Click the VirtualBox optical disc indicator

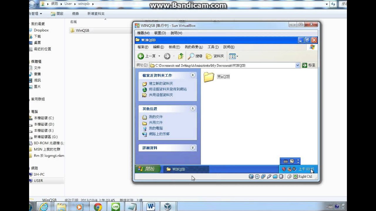pos(257,176)
